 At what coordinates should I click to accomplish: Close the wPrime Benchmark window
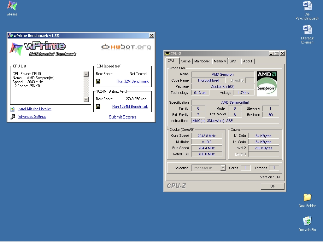pos(152,35)
